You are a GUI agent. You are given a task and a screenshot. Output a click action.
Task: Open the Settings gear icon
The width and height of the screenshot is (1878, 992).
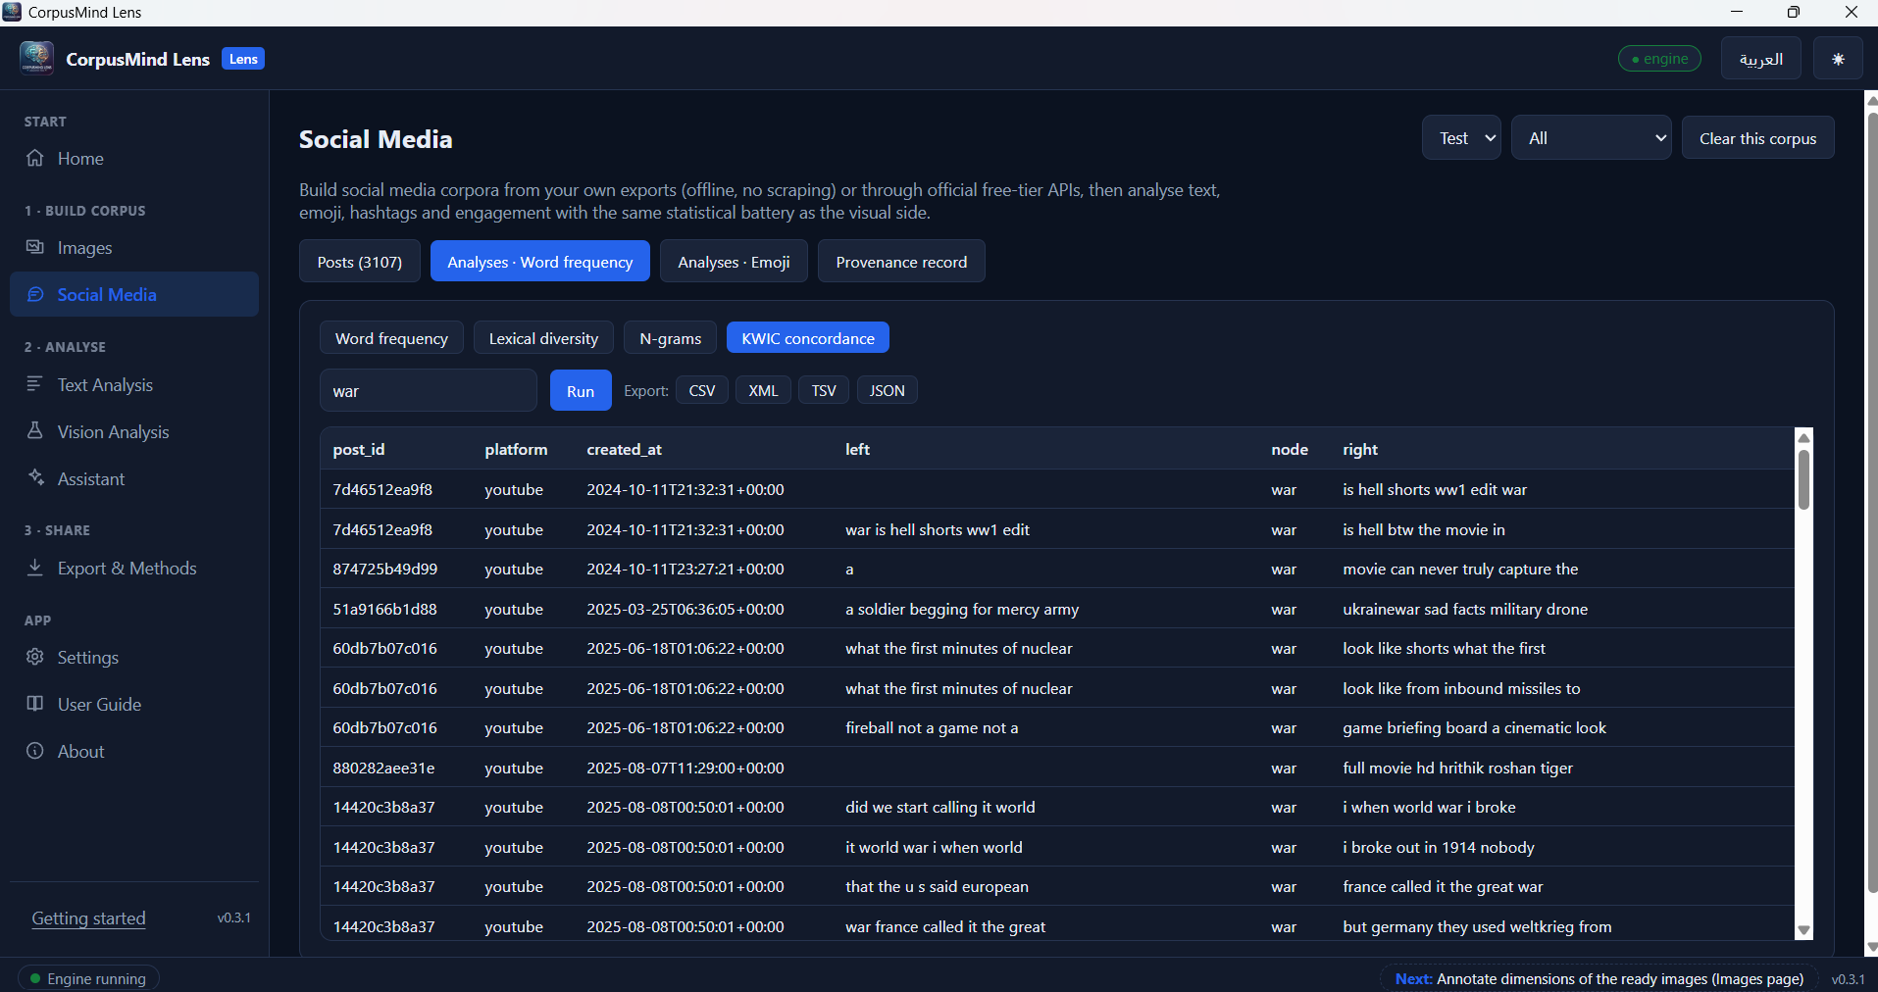tap(35, 657)
